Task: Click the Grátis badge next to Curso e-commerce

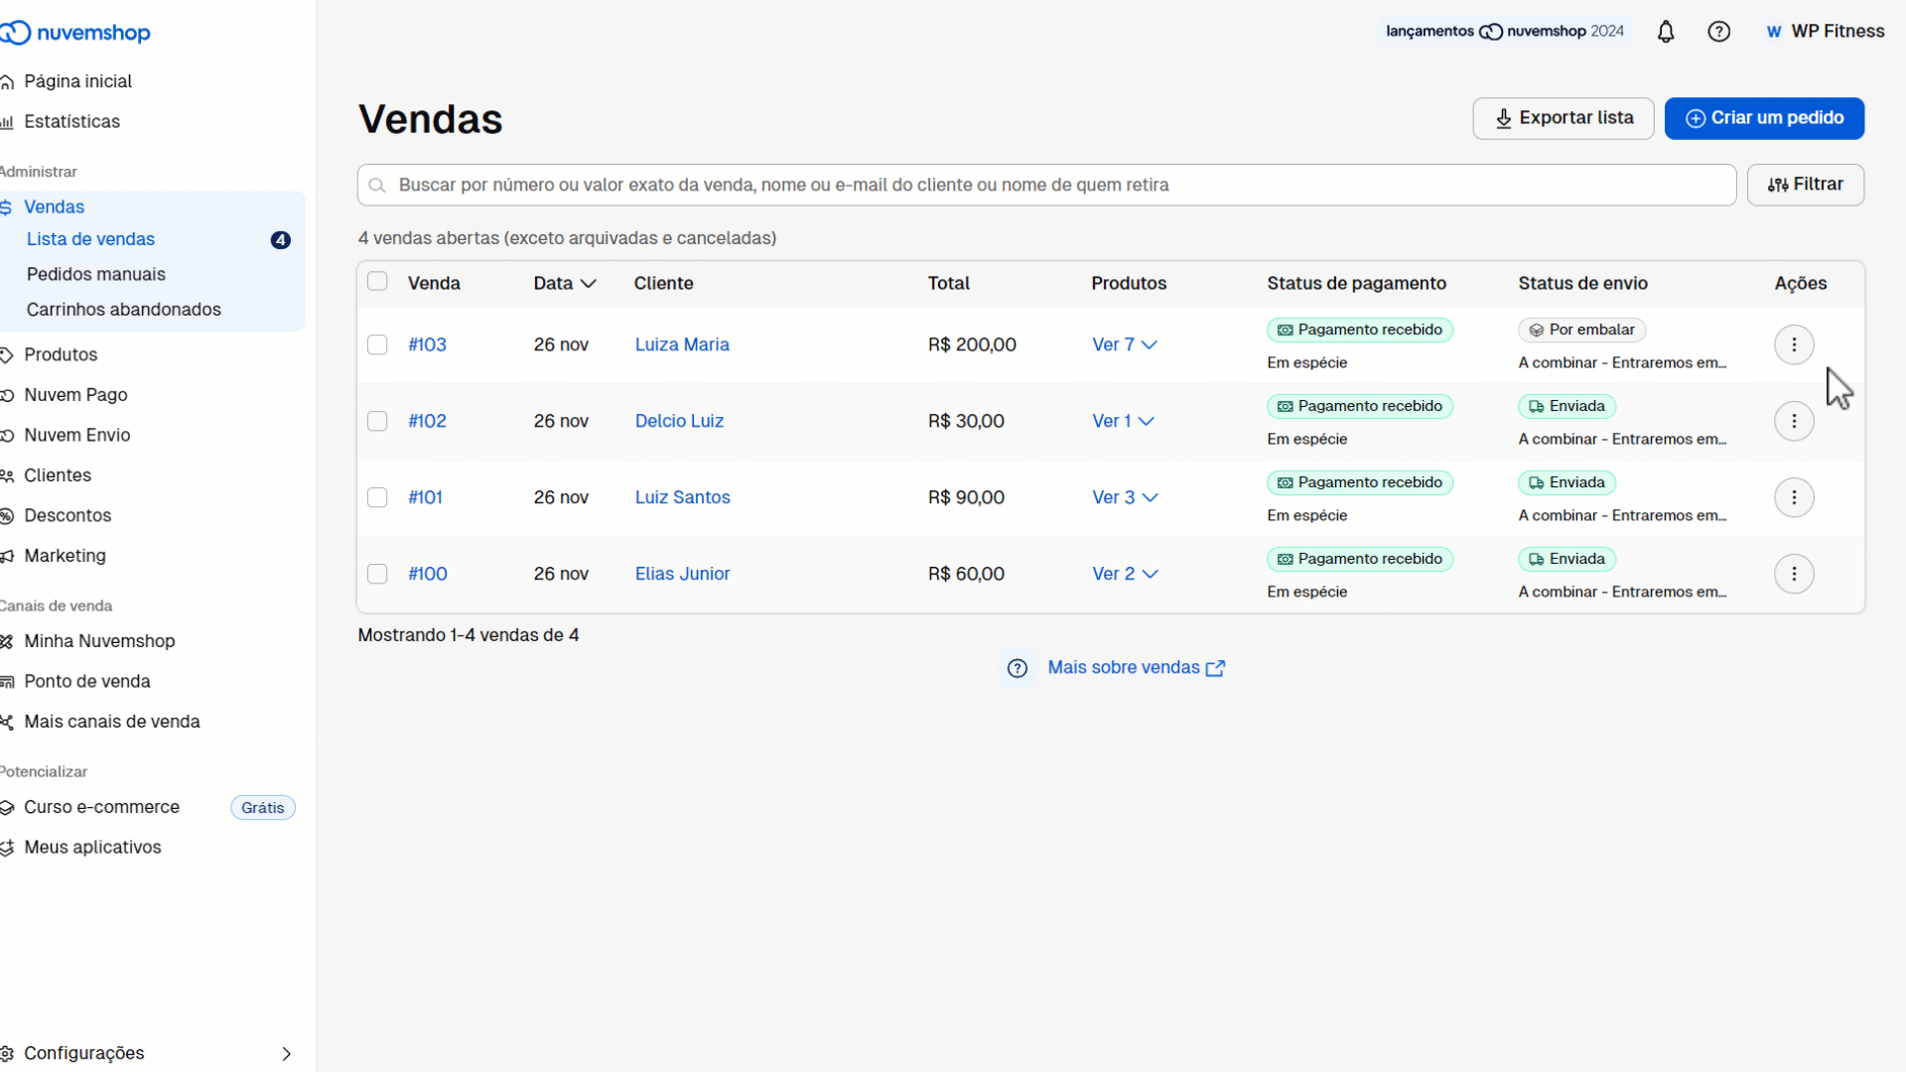Action: (x=261, y=807)
